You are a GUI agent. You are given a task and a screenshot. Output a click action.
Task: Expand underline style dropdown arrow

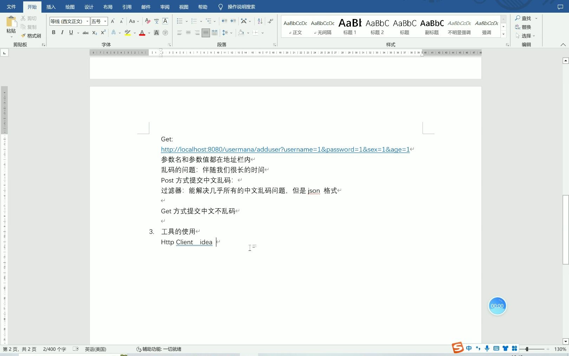[78, 33]
